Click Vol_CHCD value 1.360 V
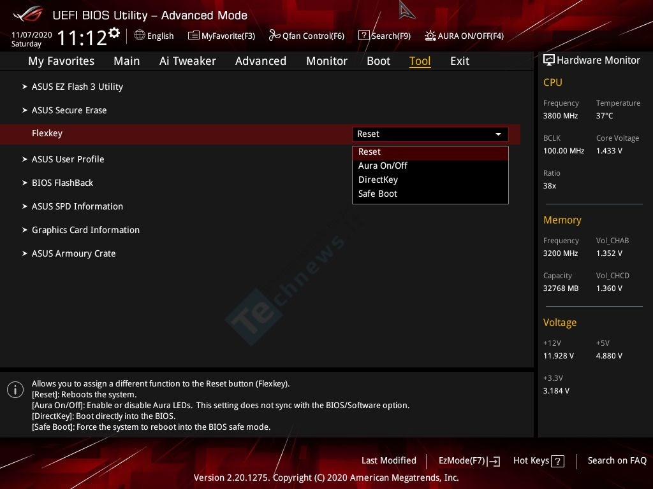 (609, 288)
